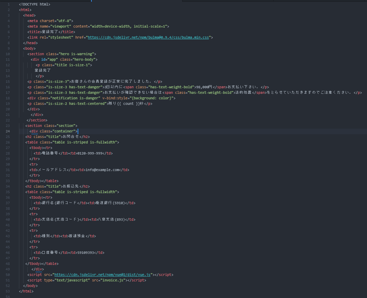Click the closing </html> tag
The height and width of the screenshot is (298, 367).
tap(26, 291)
